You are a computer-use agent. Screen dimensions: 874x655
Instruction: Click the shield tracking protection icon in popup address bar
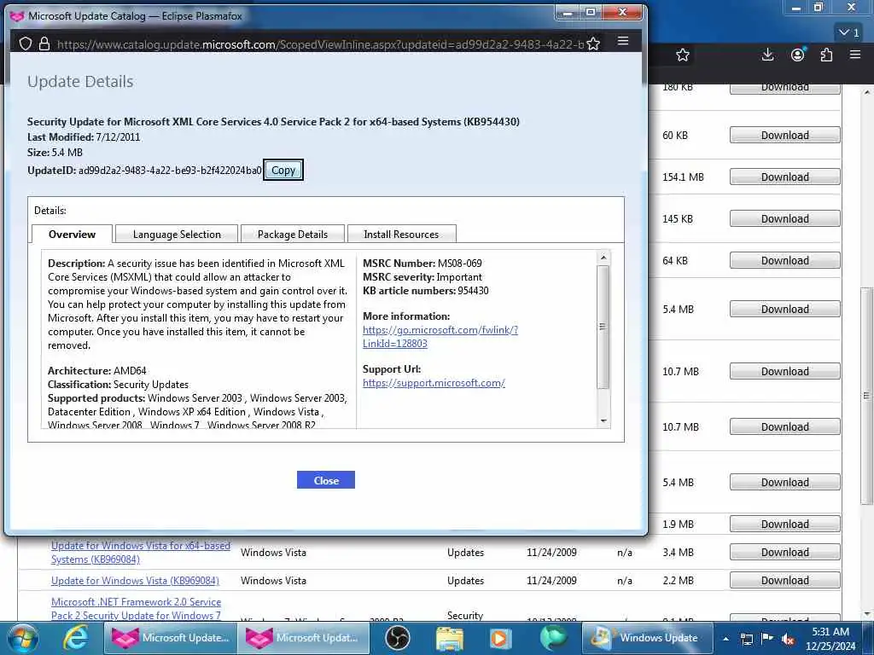point(25,43)
